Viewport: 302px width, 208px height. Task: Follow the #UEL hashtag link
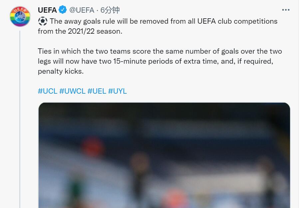click(97, 91)
